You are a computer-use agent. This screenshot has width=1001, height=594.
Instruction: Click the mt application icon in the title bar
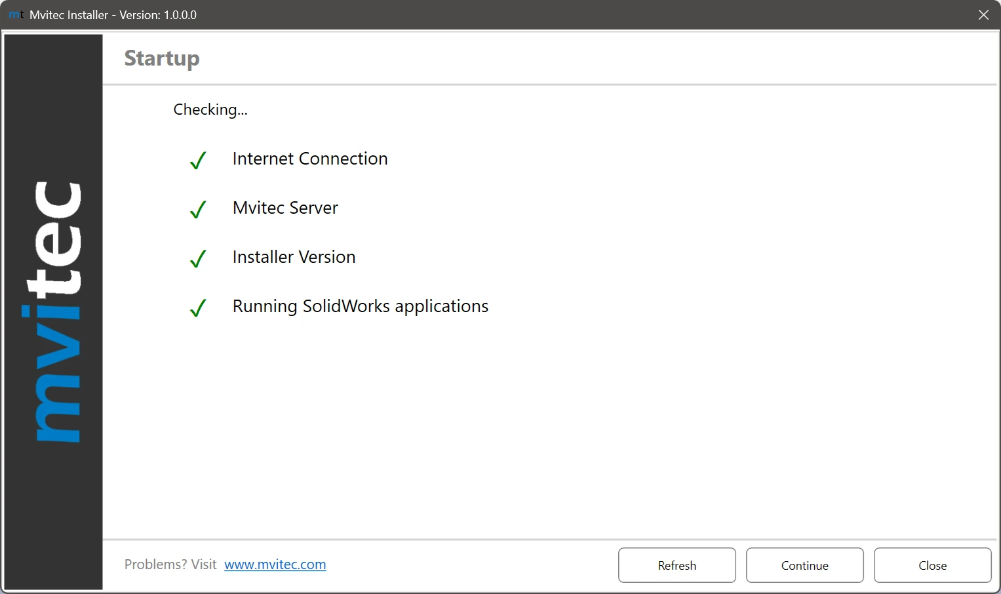pos(15,14)
